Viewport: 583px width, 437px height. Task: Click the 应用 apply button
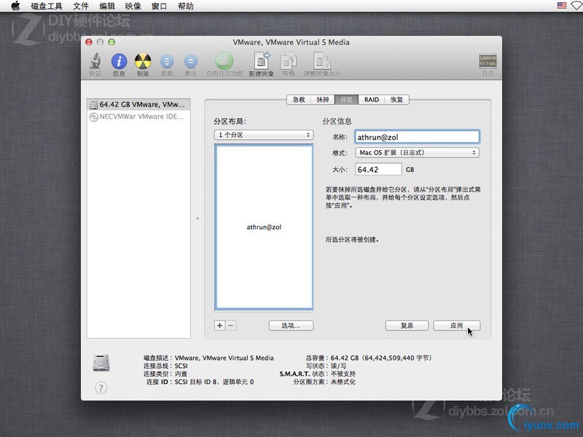click(457, 326)
